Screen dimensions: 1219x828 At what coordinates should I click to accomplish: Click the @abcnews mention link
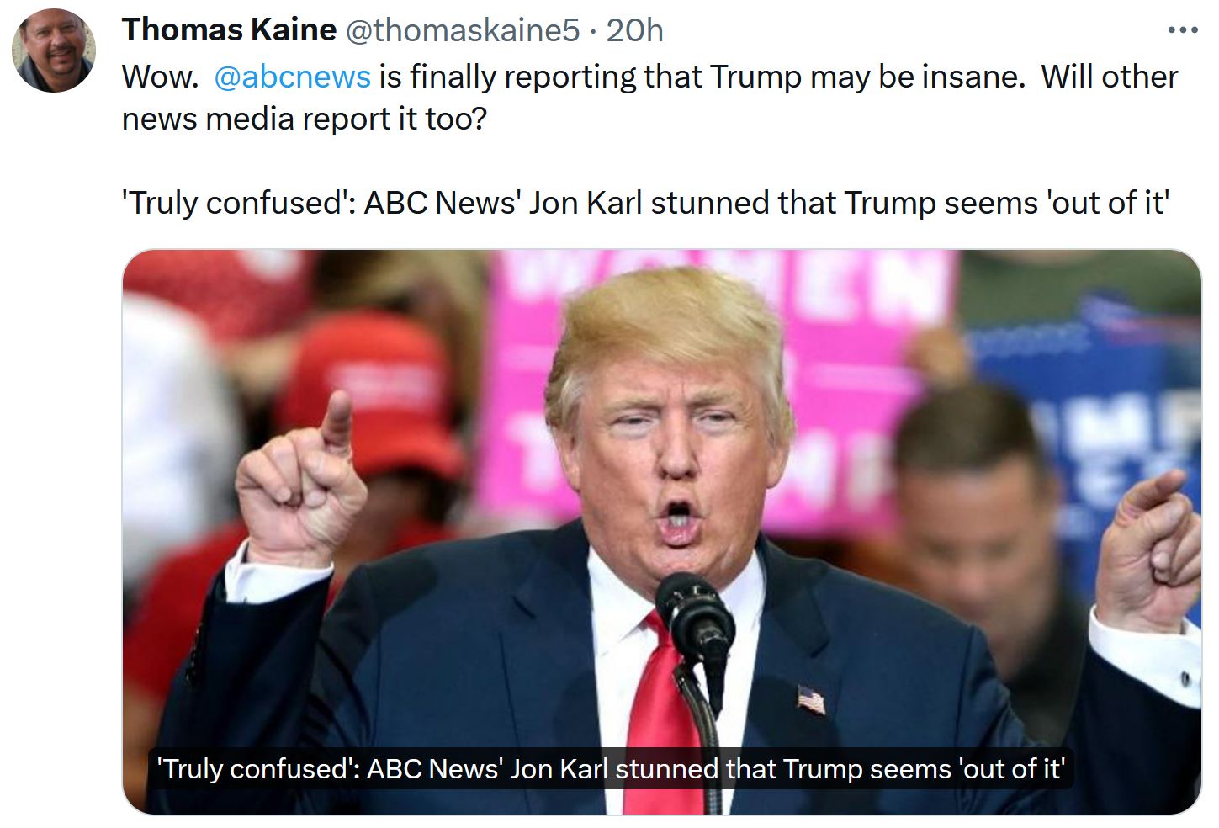[x=292, y=77]
